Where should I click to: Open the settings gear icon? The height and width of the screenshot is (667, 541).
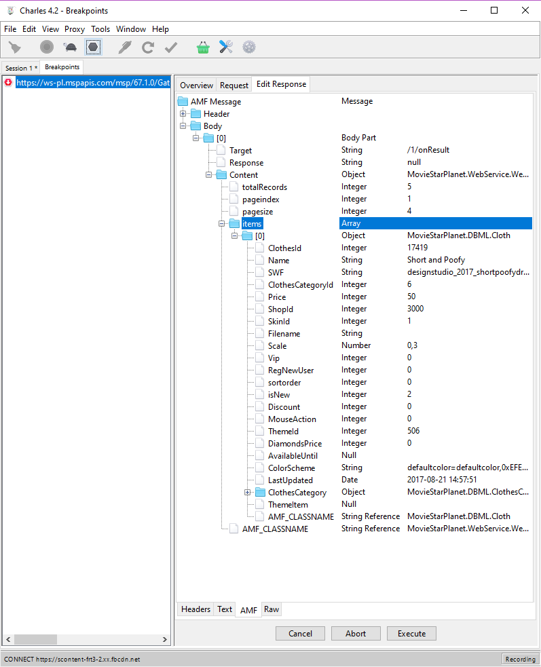[249, 47]
